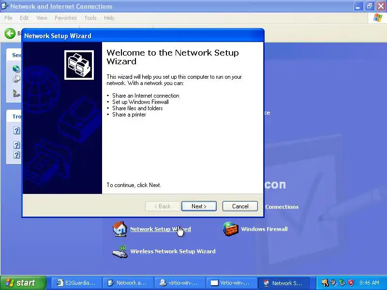This screenshot has width=387, height=290.
Task: Open the Windows Firewall link
Action: (x=264, y=229)
